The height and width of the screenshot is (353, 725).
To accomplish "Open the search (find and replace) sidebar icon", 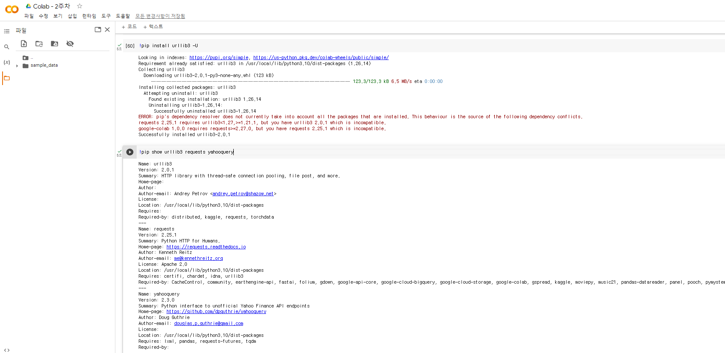I will pos(7,47).
